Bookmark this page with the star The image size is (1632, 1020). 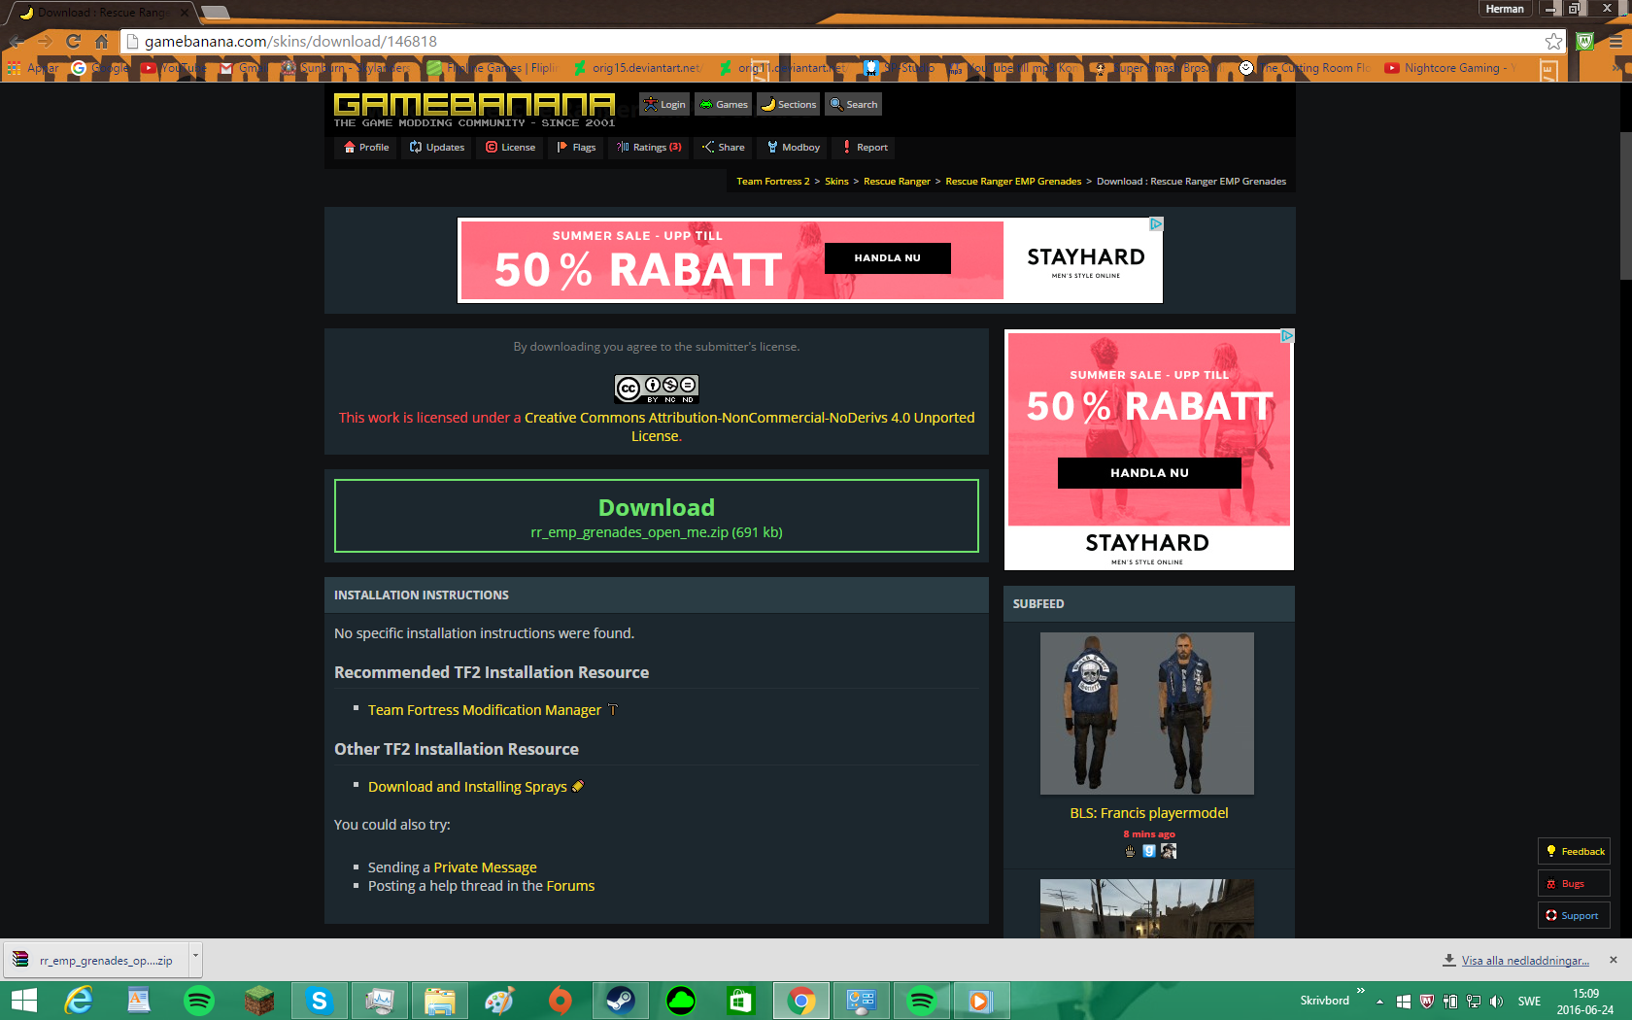pyautogui.click(x=1554, y=42)
